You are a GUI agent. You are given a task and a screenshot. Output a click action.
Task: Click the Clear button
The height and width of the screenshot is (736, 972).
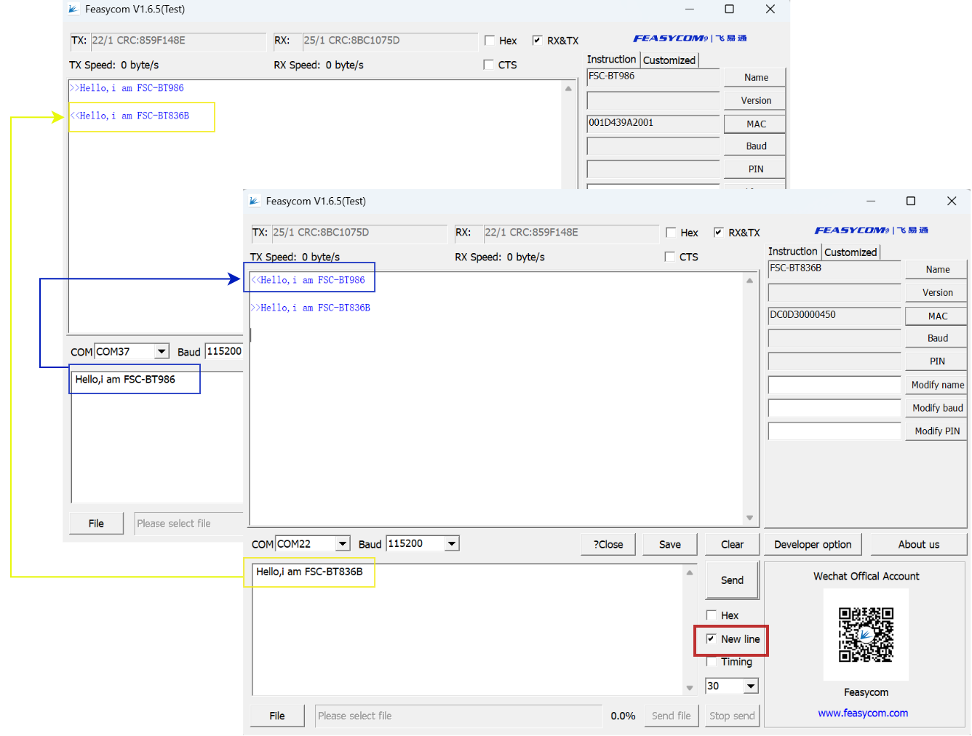tap(731, 544)
